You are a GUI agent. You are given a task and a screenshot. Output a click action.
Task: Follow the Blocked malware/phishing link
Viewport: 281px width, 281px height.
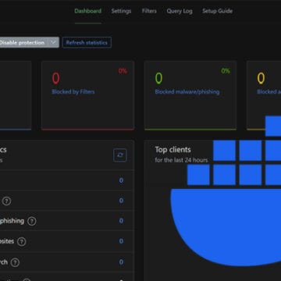click(187, 91)
